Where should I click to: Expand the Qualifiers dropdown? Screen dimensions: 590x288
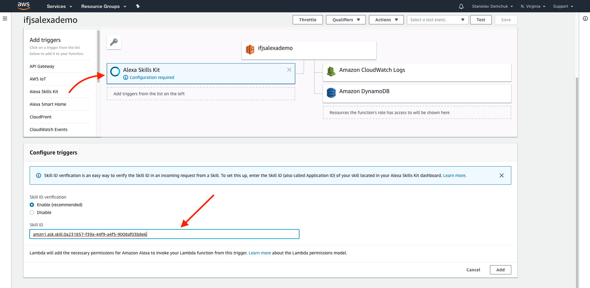tap(346, 20)
